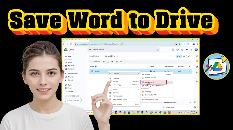Click the plus Get add-ons icon
The image size is (233, 130).
[197, 87]
